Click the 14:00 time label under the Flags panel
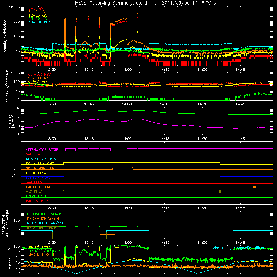The image size is (277, 277). 127,208
